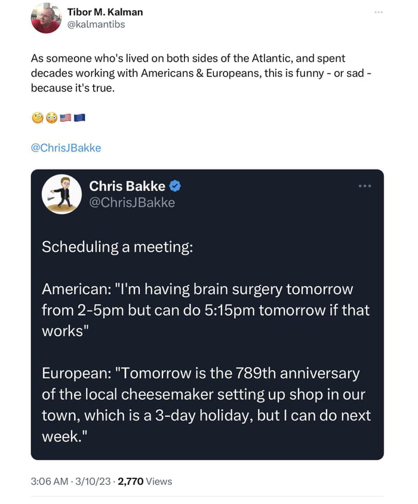This screenshot has width=418, height=504.
Task: Open the quoted tweet's three-dot menu
Action: click(x=365, y=186)
